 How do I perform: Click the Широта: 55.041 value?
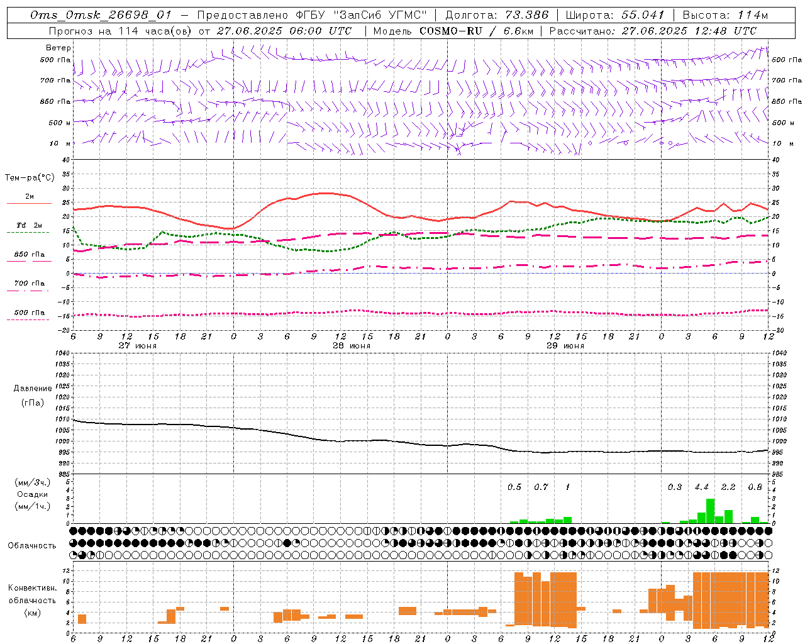tap(615, 15)
